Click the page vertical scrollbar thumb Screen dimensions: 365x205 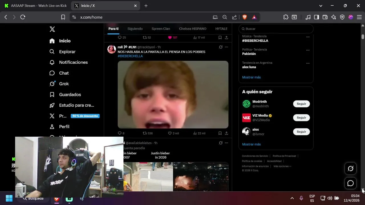(x=363, y=37)
